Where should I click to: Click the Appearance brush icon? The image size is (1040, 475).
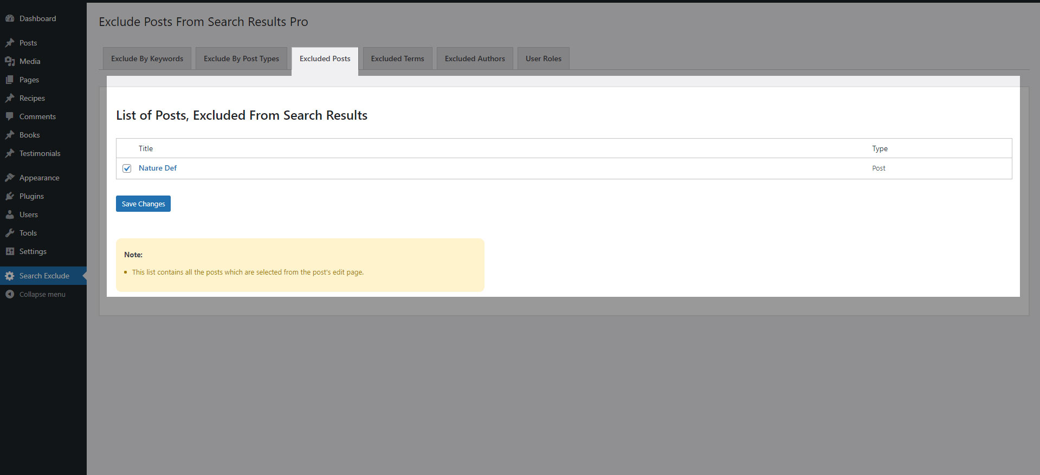pos(10,178)
